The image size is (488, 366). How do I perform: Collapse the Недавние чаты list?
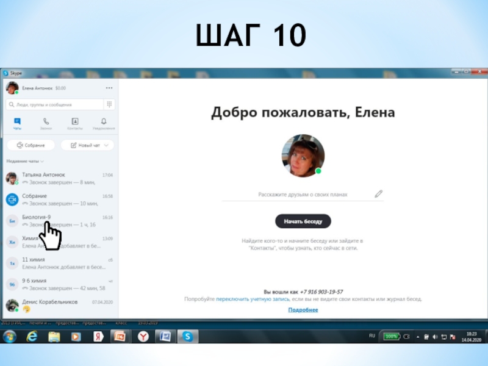click(25, 162)
